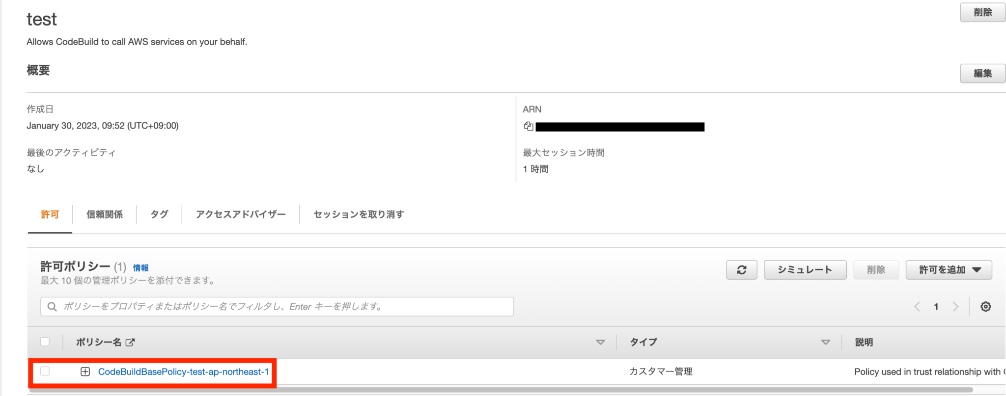Open CodeBuildBasePolicy-test-ap-northeast-1 policy link

[x=184, y=371]
